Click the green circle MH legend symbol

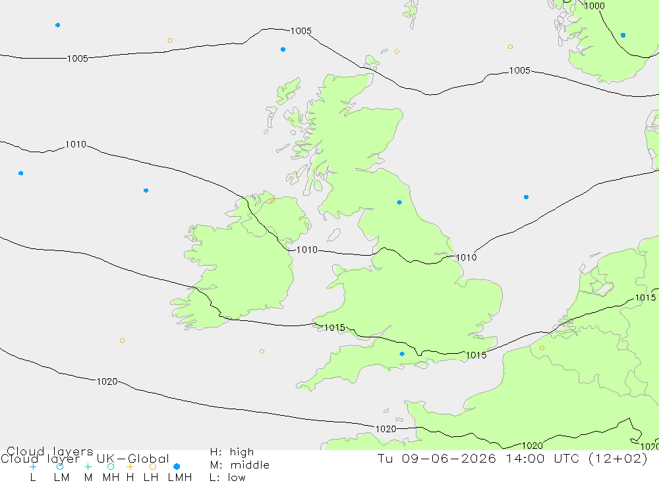pyautogui.click(x=111, y=467)
